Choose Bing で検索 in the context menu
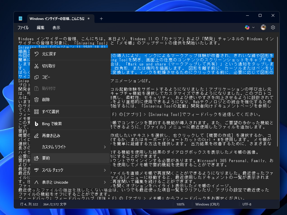Image resolution: width=287 pixels, height=215 pixels. [70, 124]
